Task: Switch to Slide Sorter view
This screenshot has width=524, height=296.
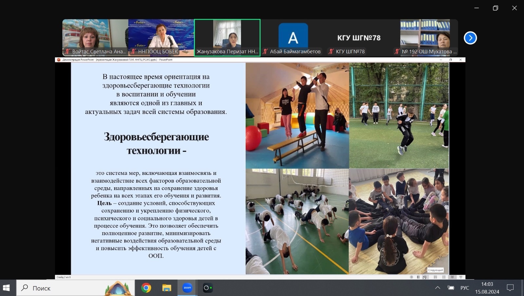Action: click(x=444, y=277)
